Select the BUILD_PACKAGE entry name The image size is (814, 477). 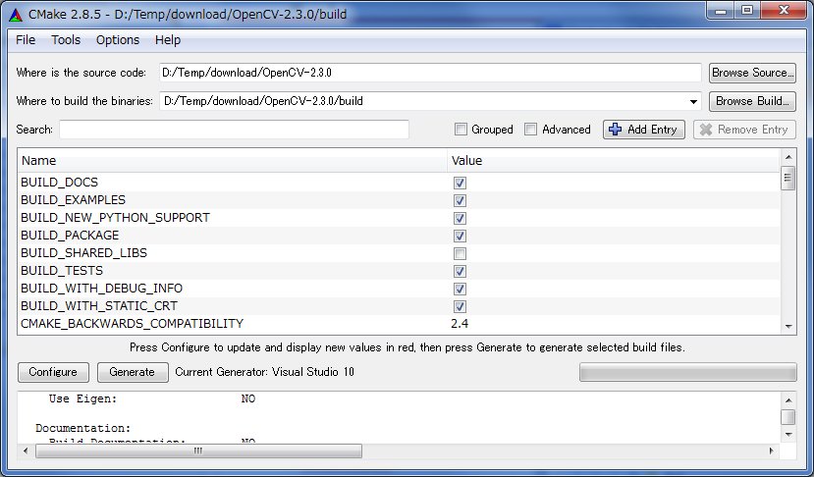coord(70,236)
